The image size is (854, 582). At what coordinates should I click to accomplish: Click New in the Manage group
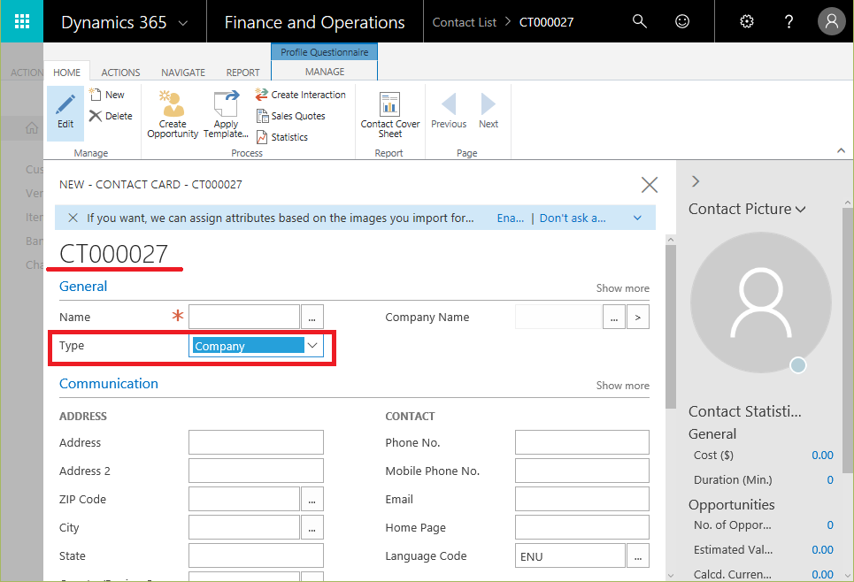pyautogui.click(x=107, y=95)
